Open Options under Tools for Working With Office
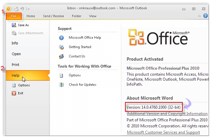Image resolution: width=213 pixels, height=140 pixels. tap(75, 75)
